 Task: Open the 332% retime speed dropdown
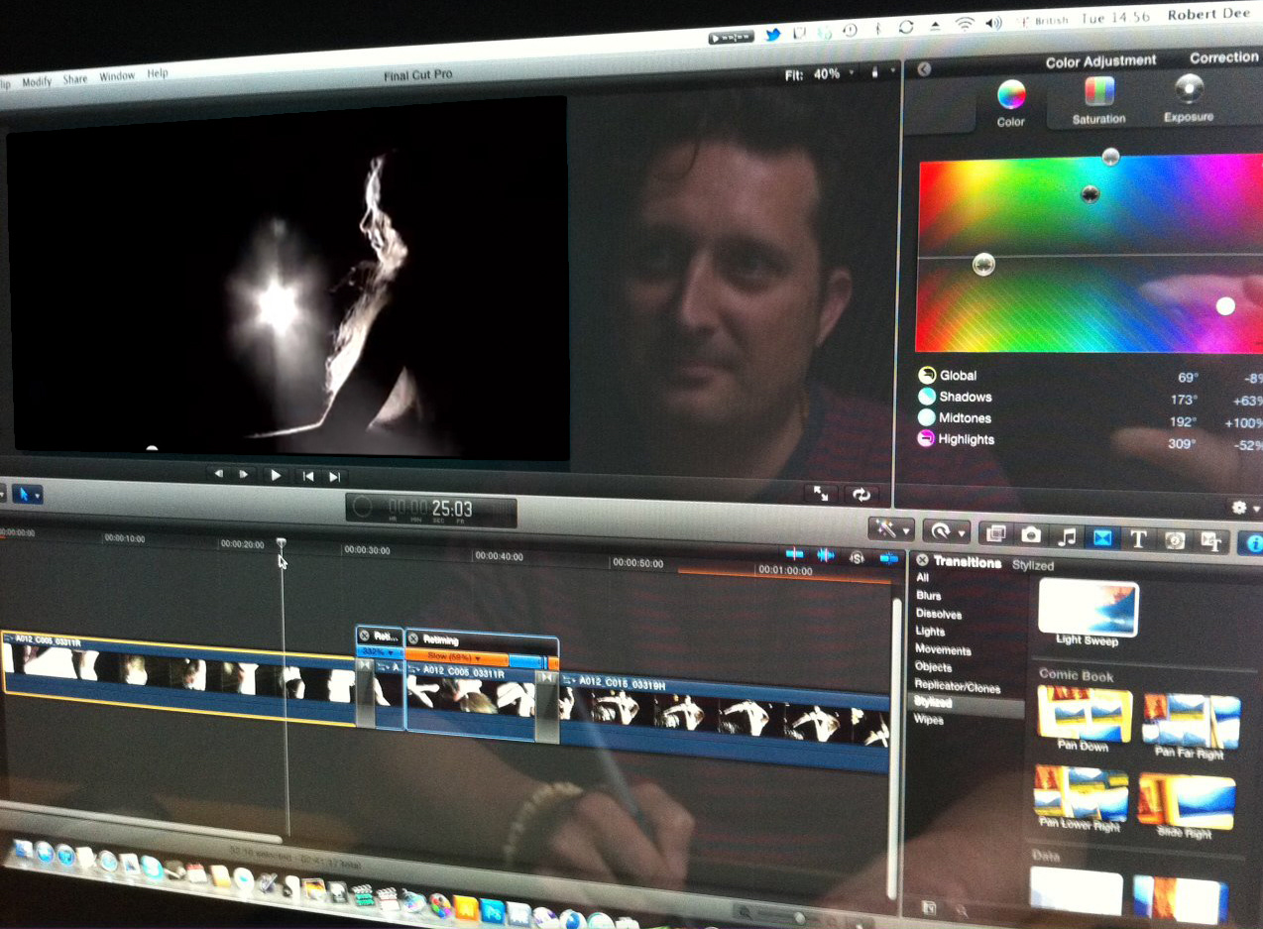coord(379,652)
